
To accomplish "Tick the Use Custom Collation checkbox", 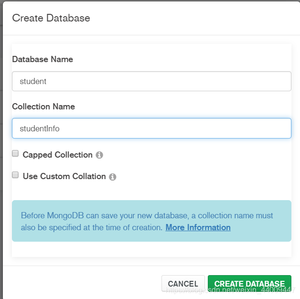I will [x=15, y=175].
